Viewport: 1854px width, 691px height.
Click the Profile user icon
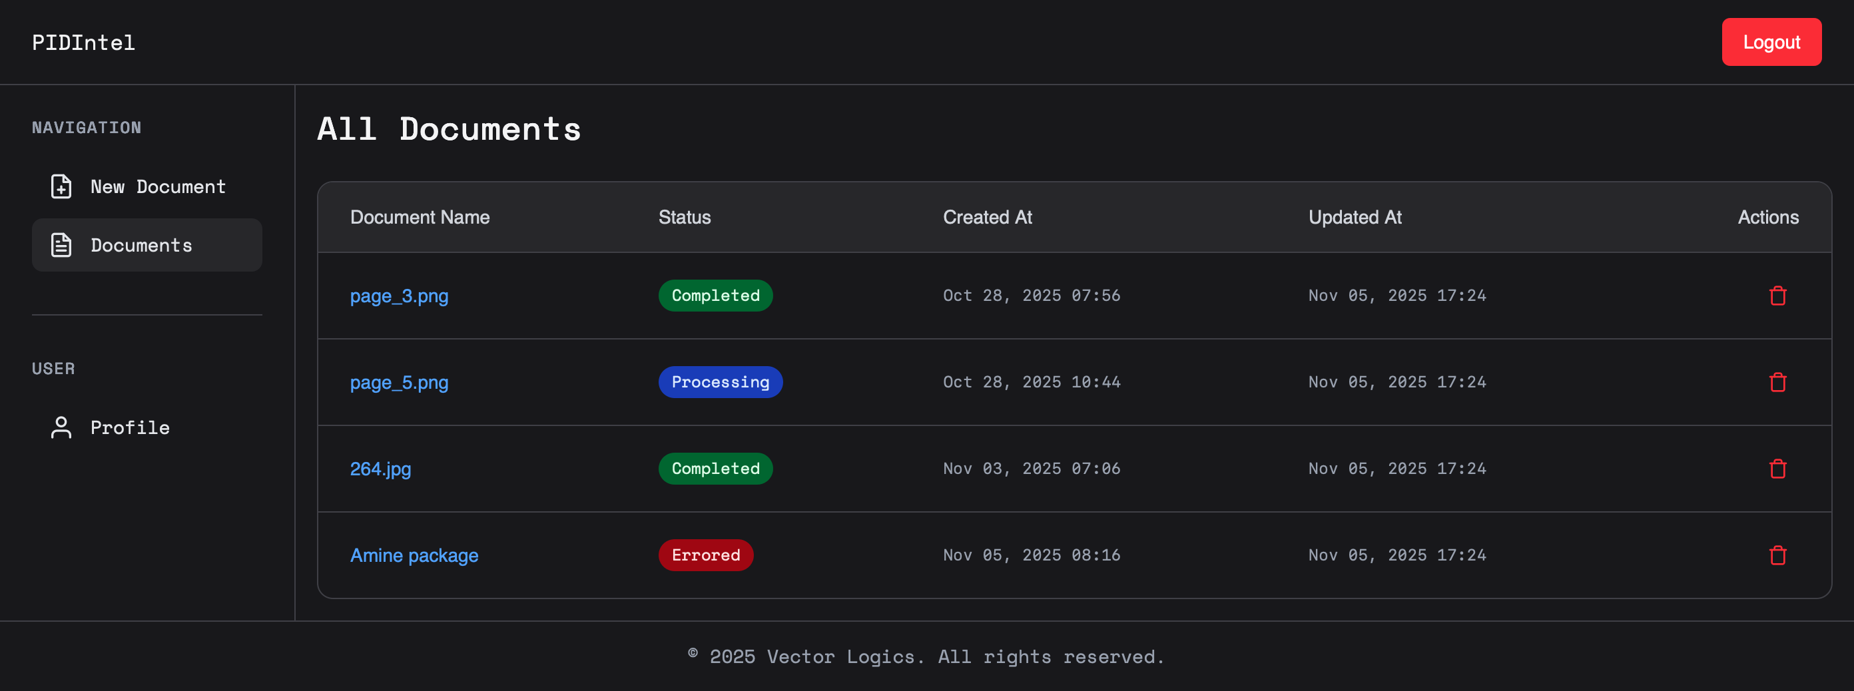tap(61, 427)
